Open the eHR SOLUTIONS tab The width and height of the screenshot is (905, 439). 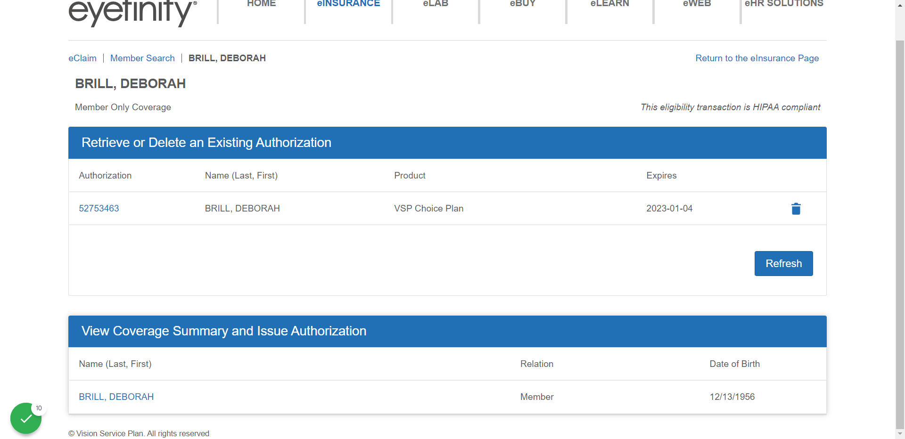tap(784, 4)
